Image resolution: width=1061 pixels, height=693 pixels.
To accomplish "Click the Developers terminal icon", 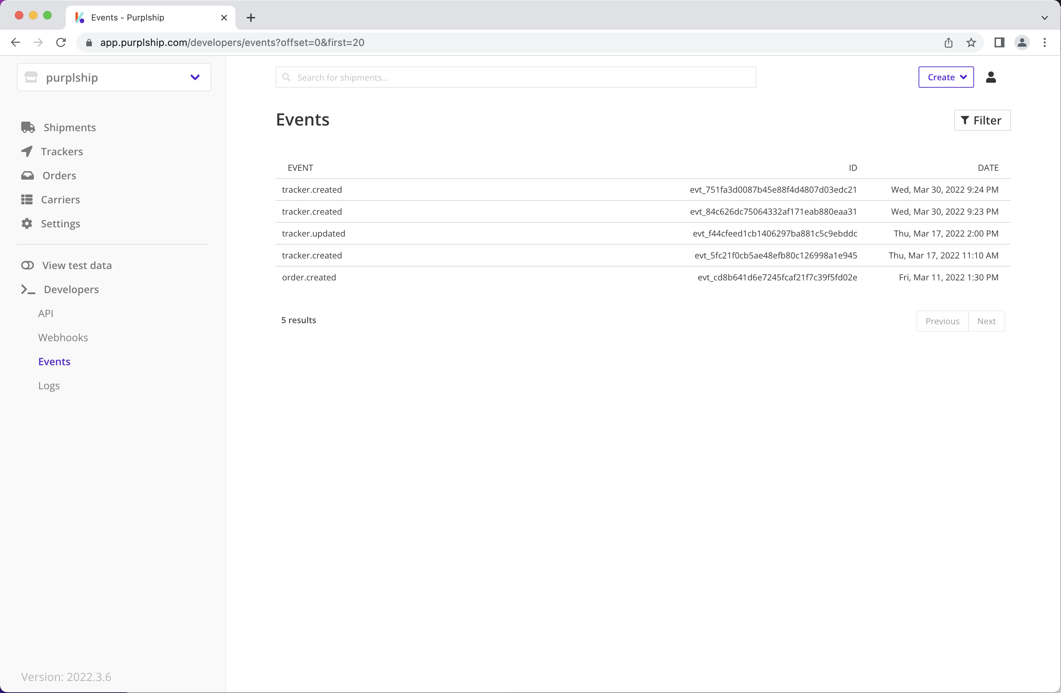I will [x=28, y=290].
